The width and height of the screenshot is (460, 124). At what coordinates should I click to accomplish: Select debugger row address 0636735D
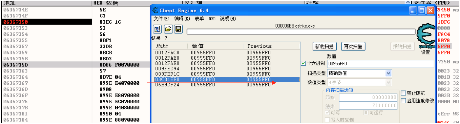[x=16, y=65]
